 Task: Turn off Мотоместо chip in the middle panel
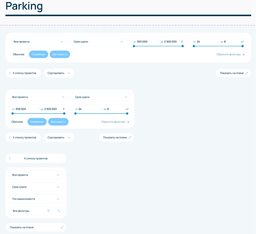[x=58, y=122]
